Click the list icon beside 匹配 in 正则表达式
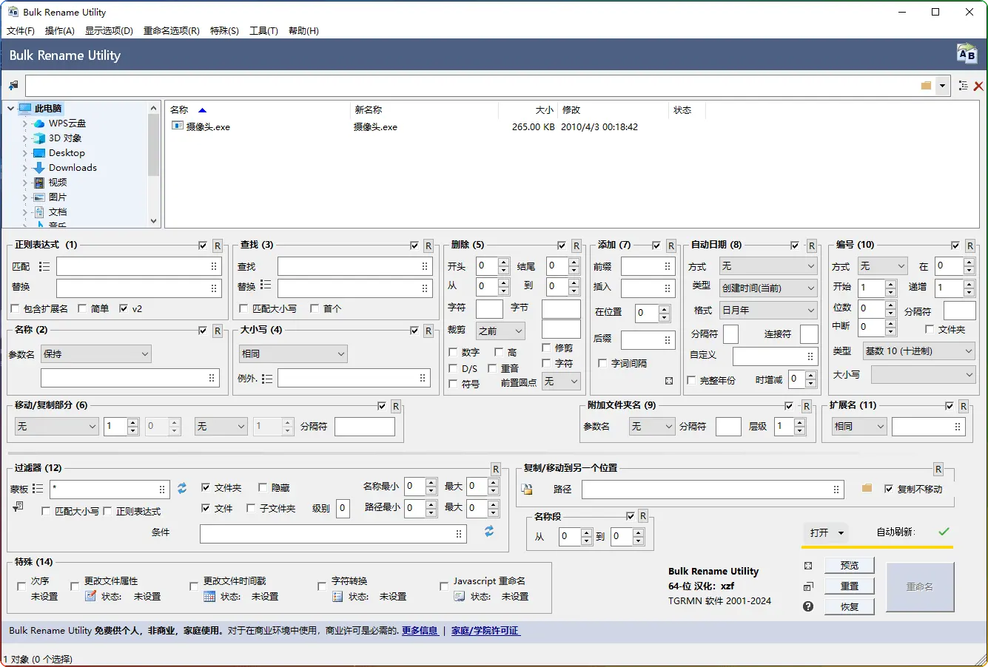Screen dimensions: 988x667 (x=44, y=266)
